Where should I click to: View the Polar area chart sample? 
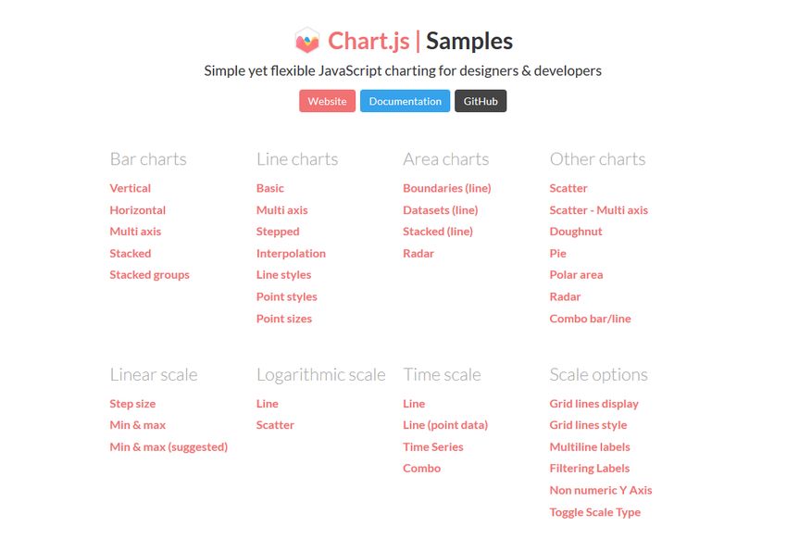(576, 275)
